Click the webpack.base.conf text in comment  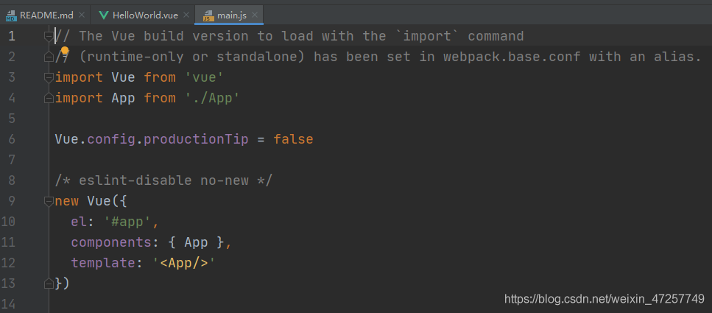(x=512, y=57)
